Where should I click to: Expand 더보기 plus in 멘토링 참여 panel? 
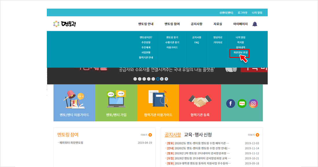click(150, 135)
